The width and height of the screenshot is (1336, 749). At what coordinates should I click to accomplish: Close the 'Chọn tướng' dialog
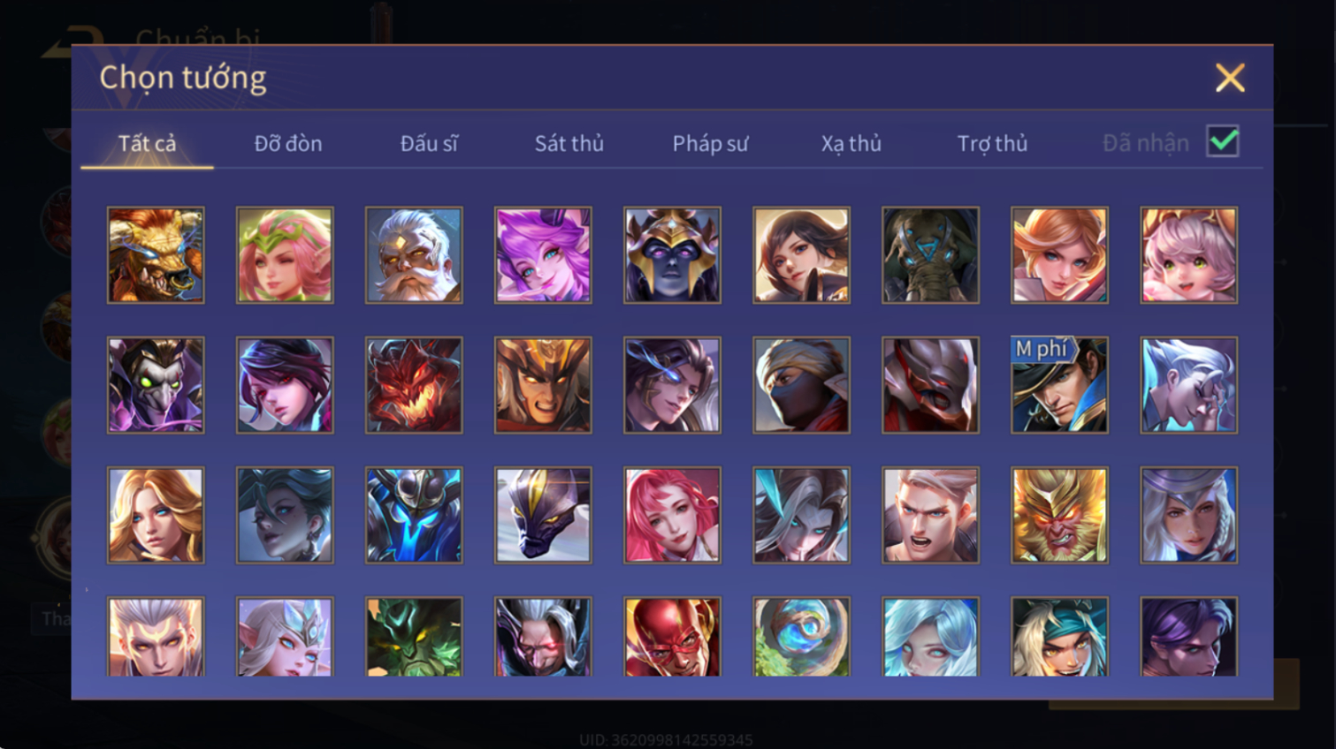1230,78
